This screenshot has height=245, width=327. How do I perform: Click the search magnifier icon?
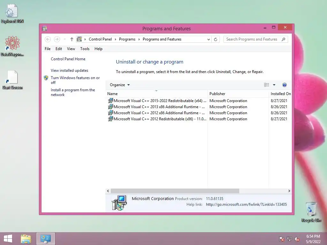[284, 39]
